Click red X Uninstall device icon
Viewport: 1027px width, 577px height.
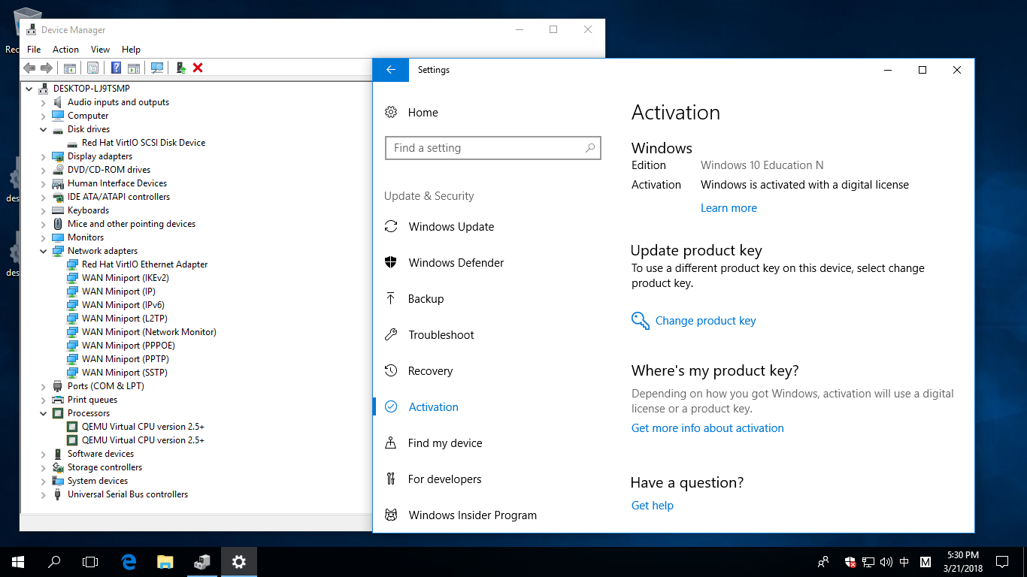198,68
